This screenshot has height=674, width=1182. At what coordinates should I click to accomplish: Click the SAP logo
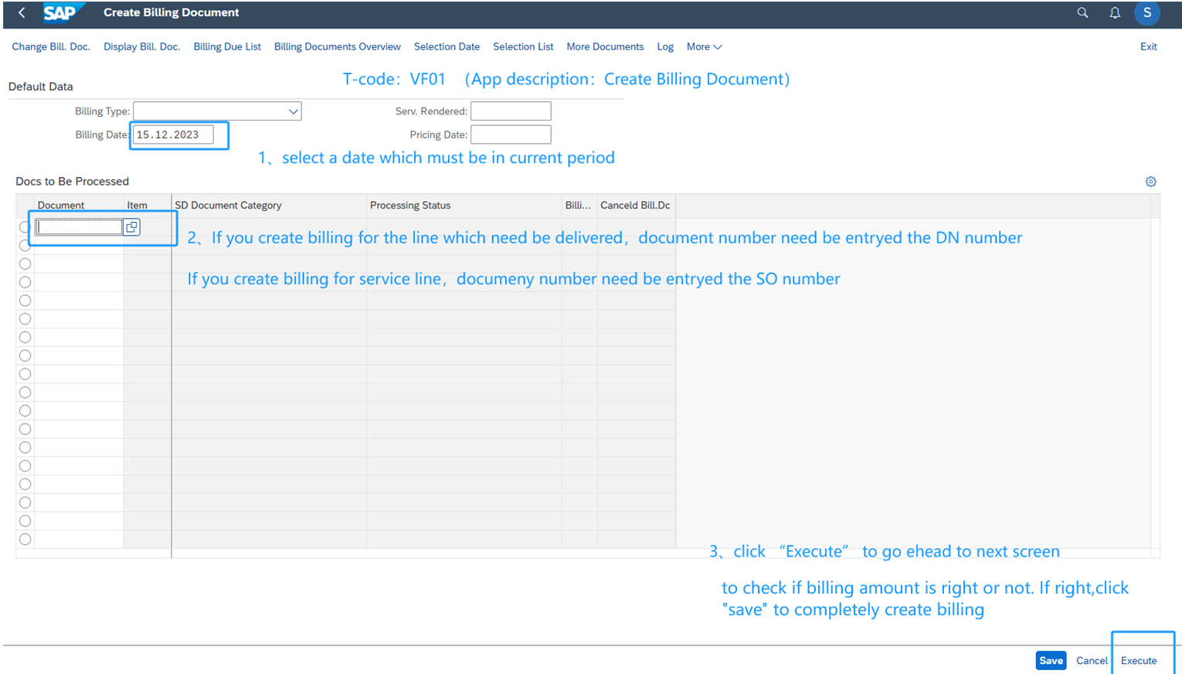click(x=60, y=13)
